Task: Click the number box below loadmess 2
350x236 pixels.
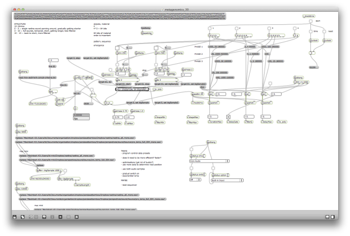Action: 187,75
